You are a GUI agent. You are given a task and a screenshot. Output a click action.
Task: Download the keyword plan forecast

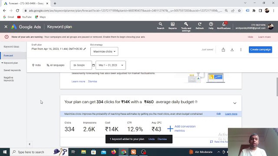tap(232, 50)
